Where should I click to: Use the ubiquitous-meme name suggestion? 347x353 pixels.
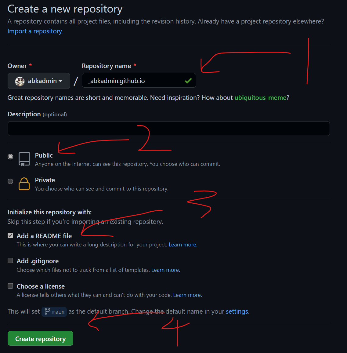[x=260, y=98]
